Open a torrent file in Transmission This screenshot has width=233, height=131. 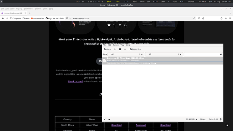pyautogui.click(x=107, y=49)
